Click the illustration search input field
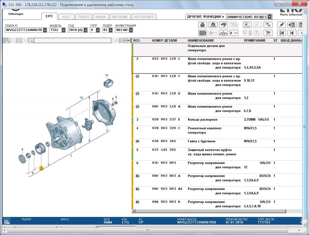309x235 pixels. coord(72,41)
